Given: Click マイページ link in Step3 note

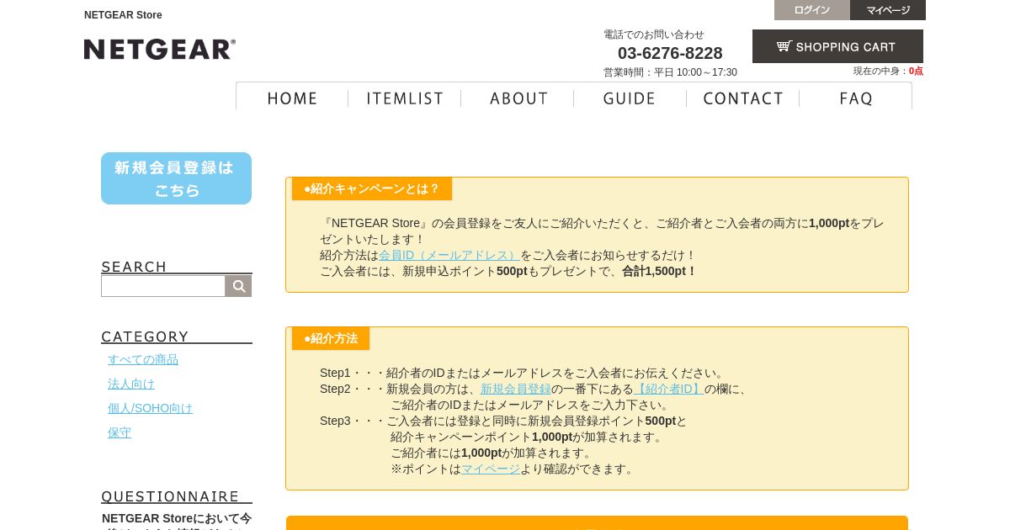Looking at the screenshot, I should [x=491, y=469].
